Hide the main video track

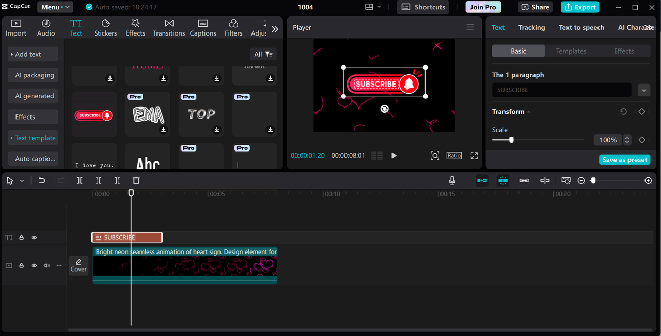pos(34,266)
